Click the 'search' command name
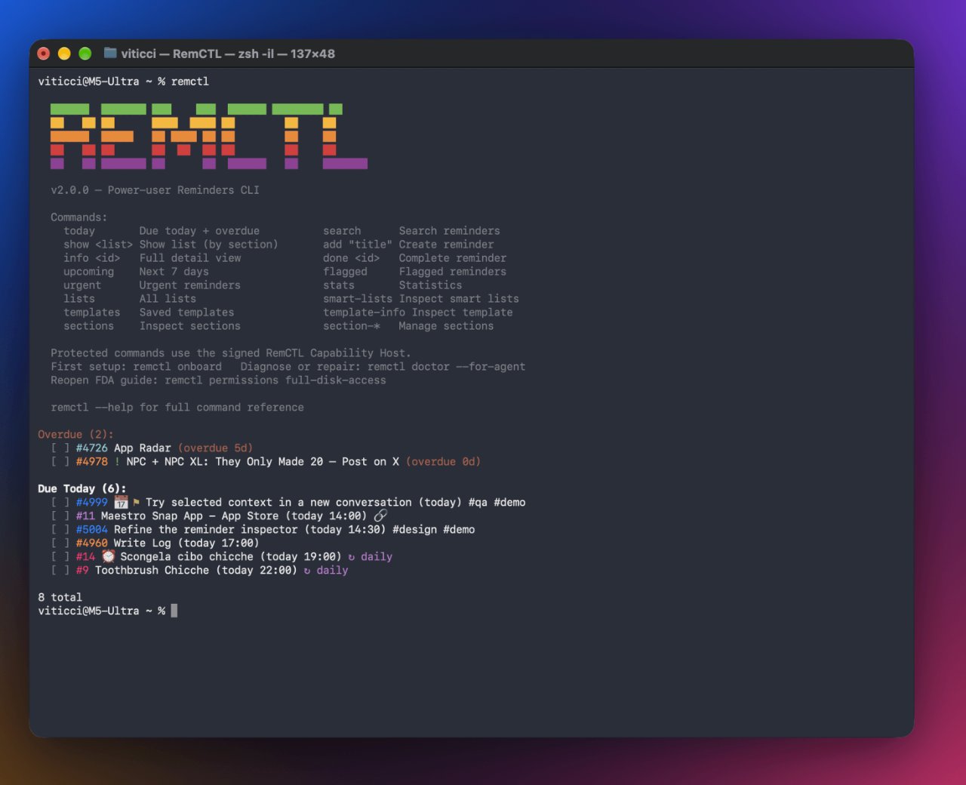The height and width of the screenshot is (785, 966). pyautogui.click(x=342, y=231)
